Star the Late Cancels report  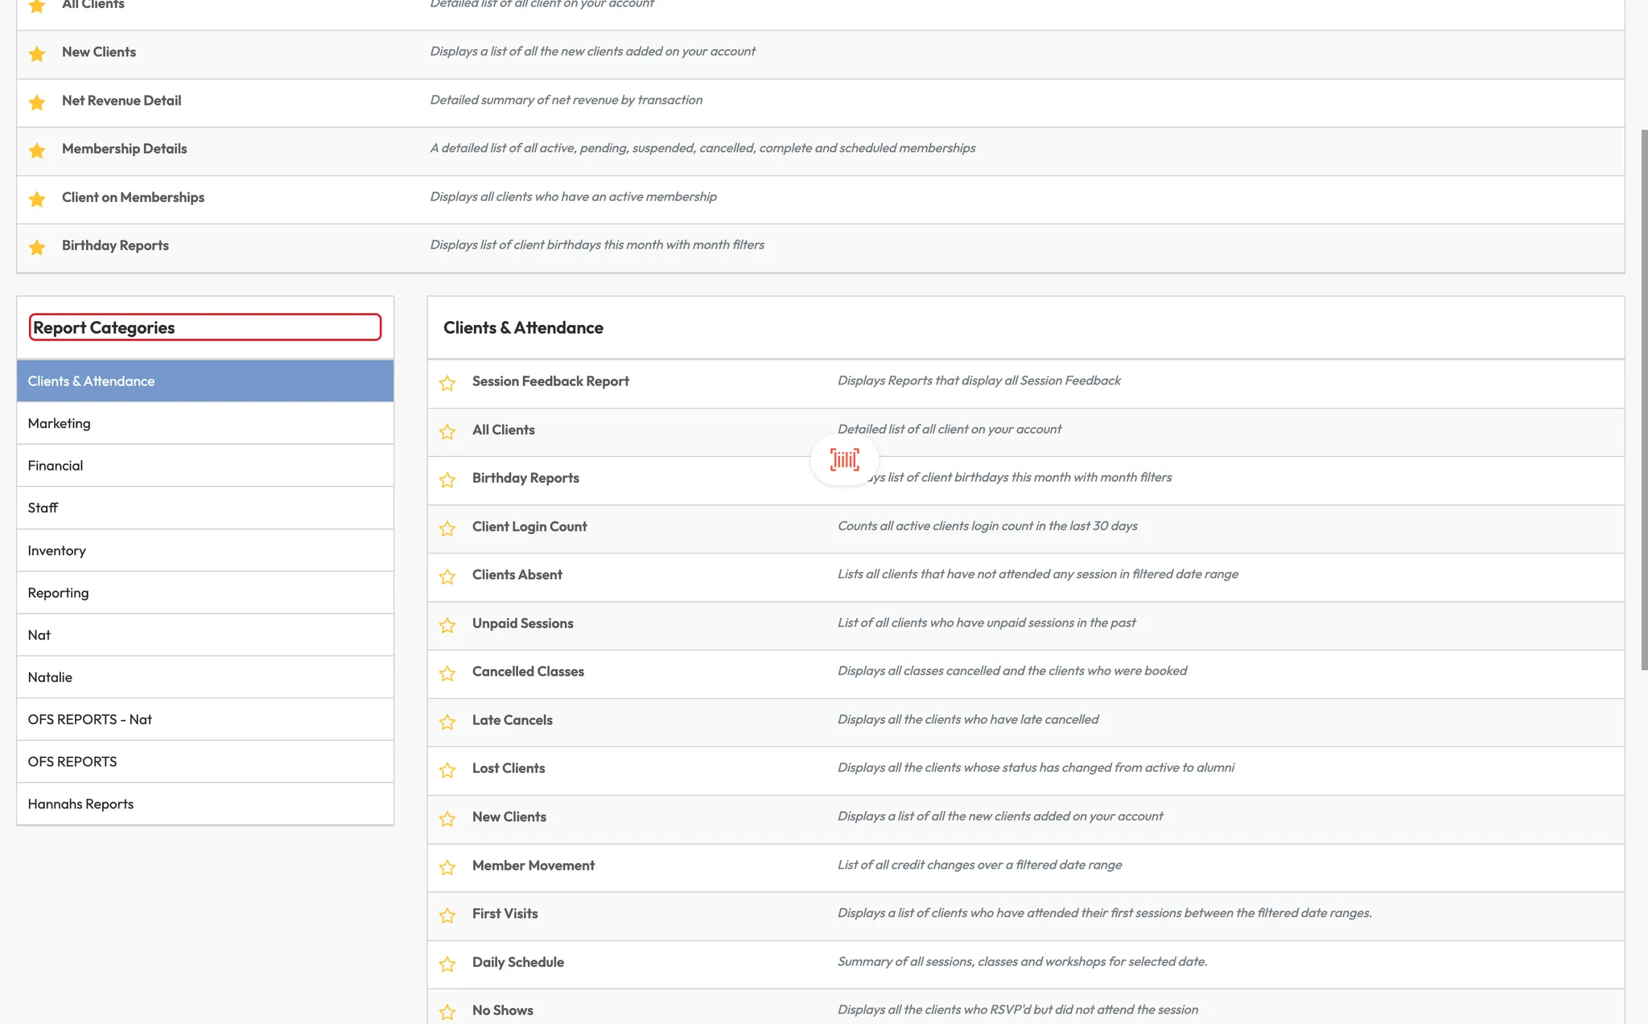447,722
